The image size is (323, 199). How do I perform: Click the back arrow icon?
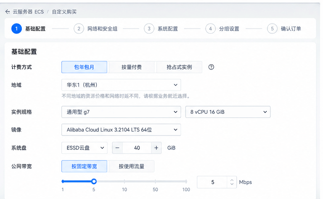8,12
